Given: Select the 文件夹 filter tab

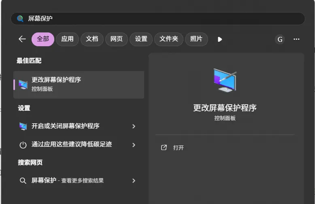Looking at the screenshot, I should (x=168, y=39).
